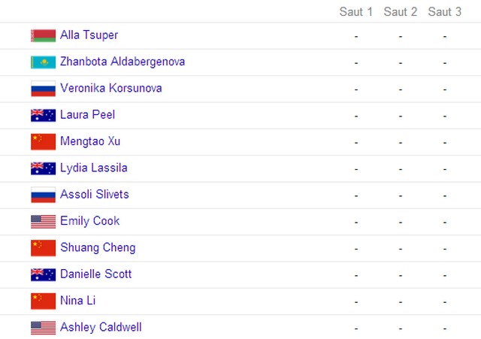
Task: Open Lydia Lassila's profile link
Action: pos(93,168)
